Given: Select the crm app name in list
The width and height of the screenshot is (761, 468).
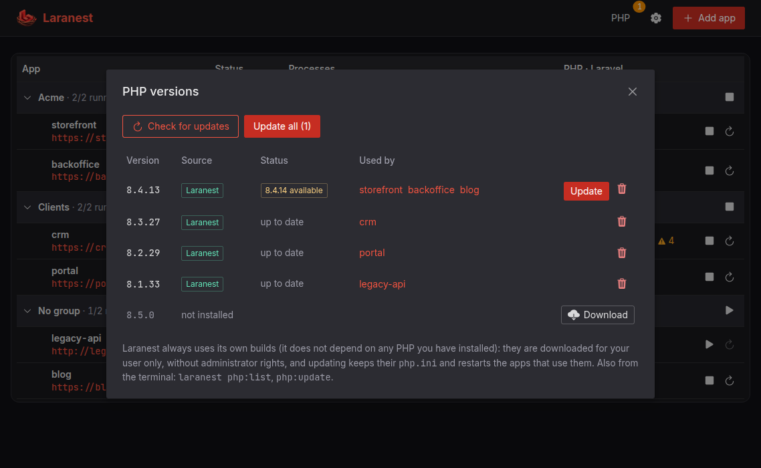Looking at the screenshot, I should click(60, 235).
